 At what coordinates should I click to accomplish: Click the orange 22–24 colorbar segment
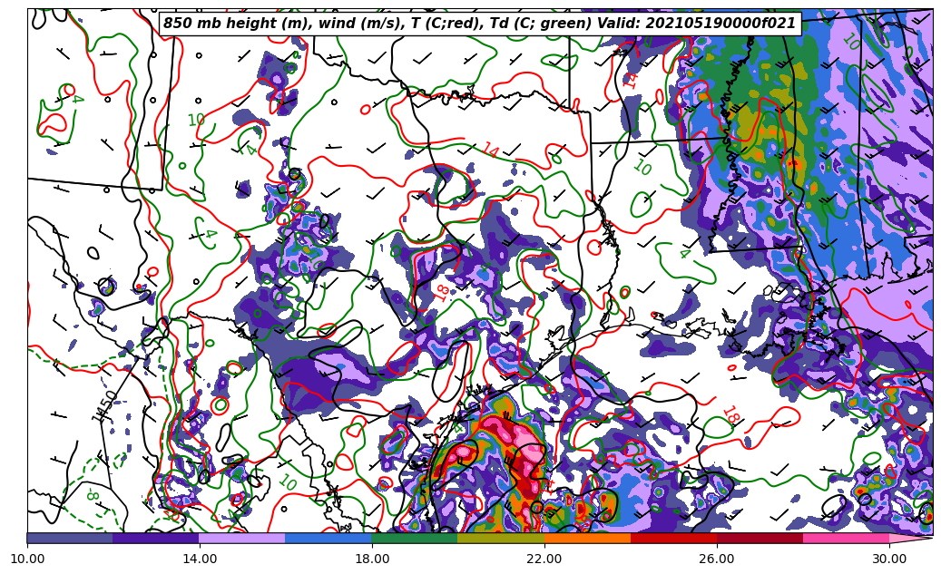[587, 538]
